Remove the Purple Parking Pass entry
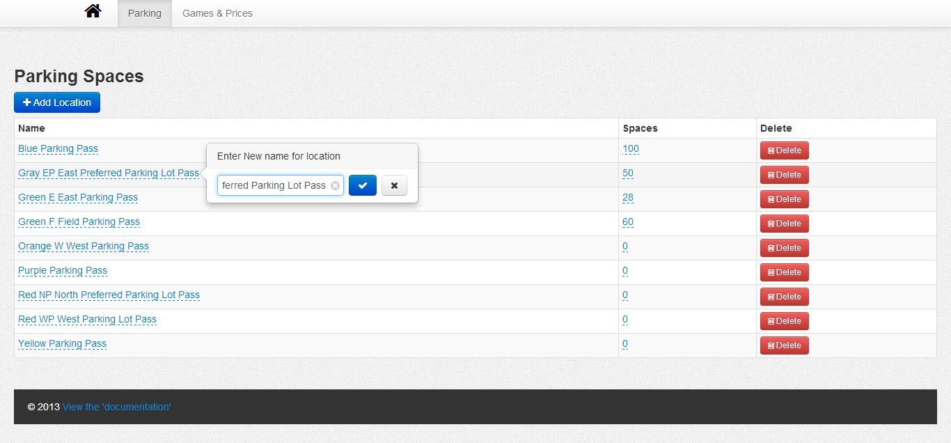 click(x=784, y=272)
